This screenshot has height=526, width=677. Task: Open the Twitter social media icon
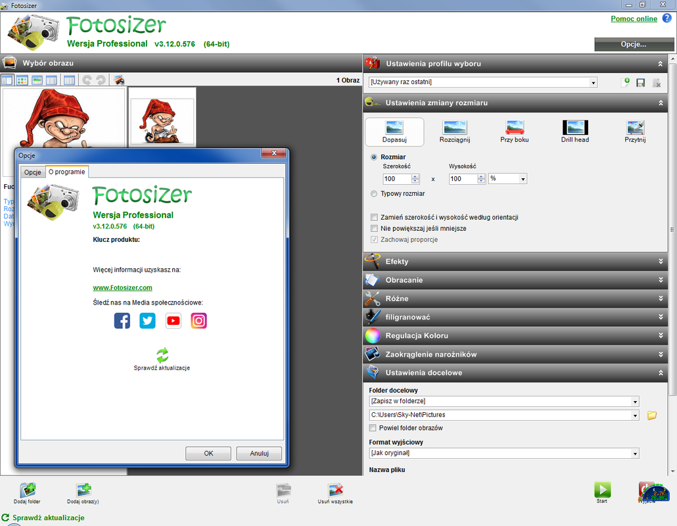(148, 321)
